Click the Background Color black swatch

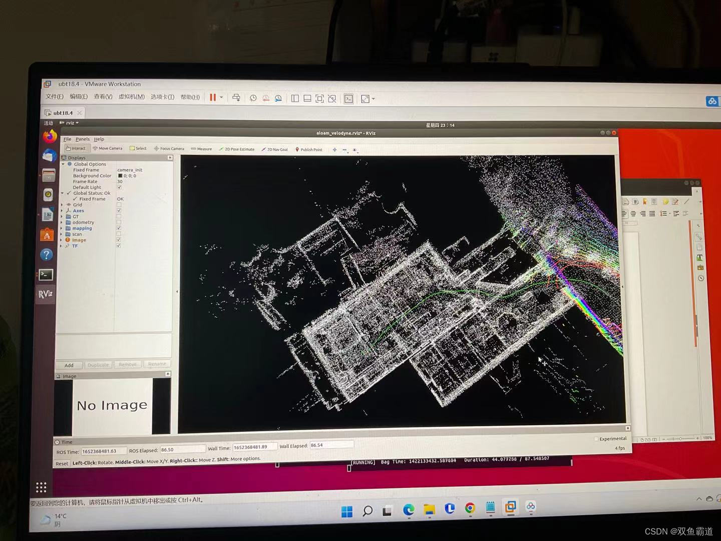(120, 176)
